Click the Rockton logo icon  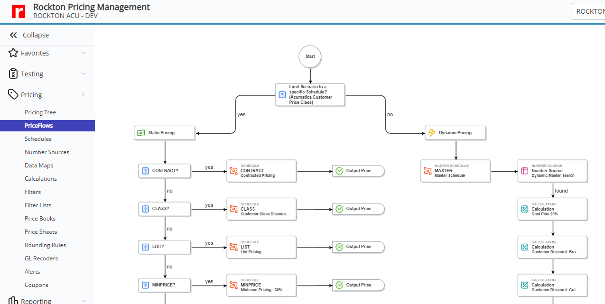(19, 11)
